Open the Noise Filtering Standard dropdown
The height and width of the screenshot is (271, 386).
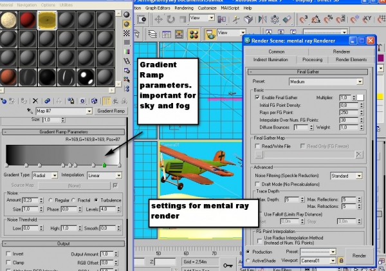[x=346, y=176]
